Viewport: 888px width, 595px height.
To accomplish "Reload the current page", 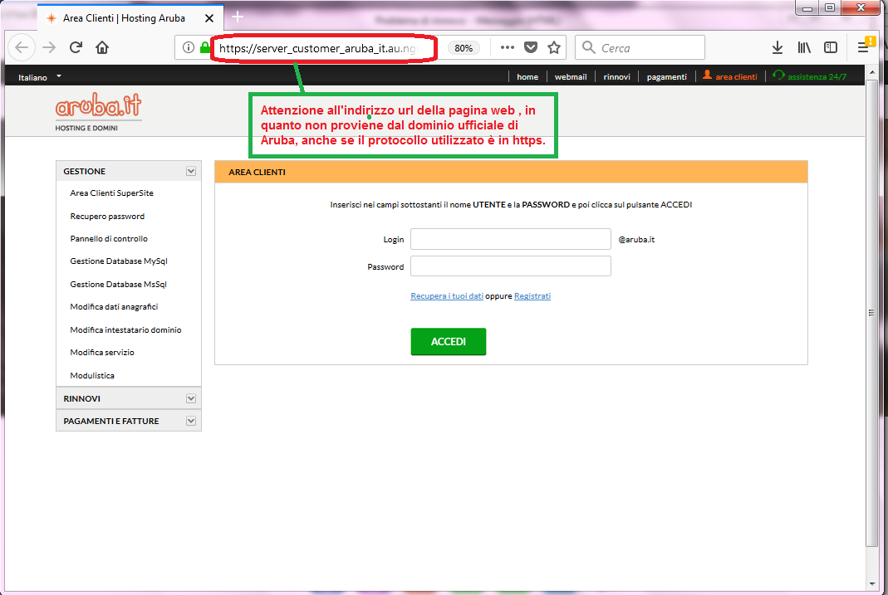I will (76, 47).
